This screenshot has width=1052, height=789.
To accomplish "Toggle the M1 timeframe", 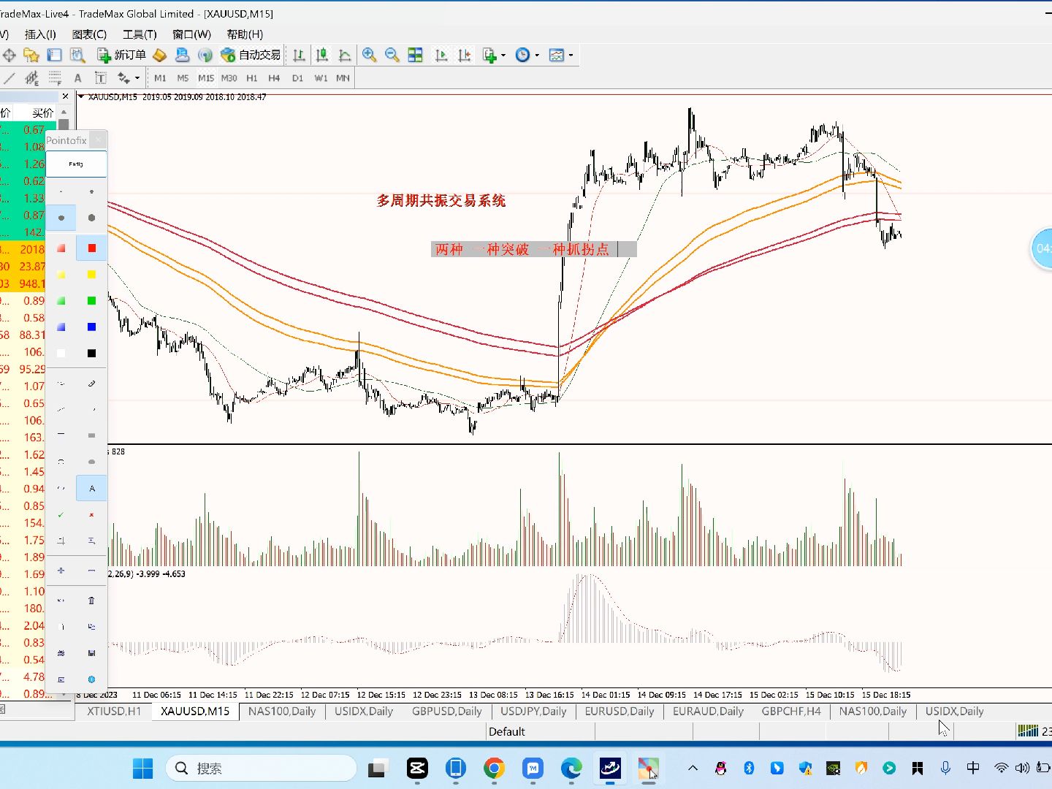I will (x=160, y=78).
